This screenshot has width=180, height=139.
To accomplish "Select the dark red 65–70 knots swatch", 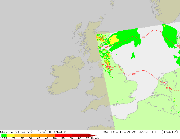I will point(76,135).
